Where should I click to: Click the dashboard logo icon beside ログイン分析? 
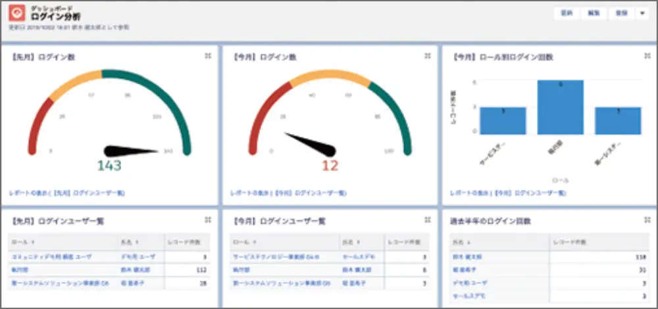click(20, 14)
